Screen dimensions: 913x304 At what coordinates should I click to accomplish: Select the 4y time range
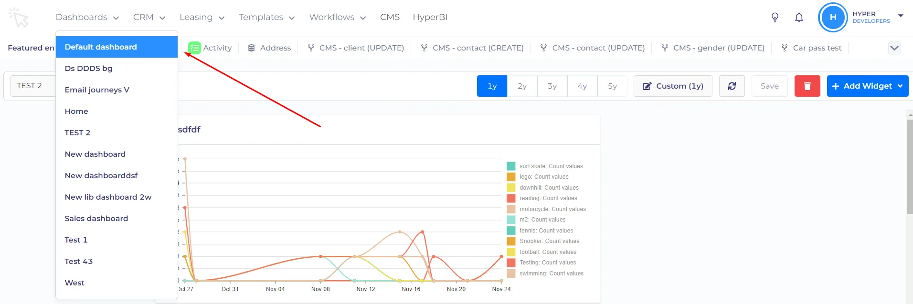pos(582,86)
